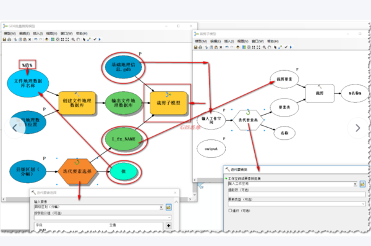Select the 裁剪子模型 yellow tool node
Viewport: 371px width, 246px height.
pyautogui.click(x=168, y=103)
